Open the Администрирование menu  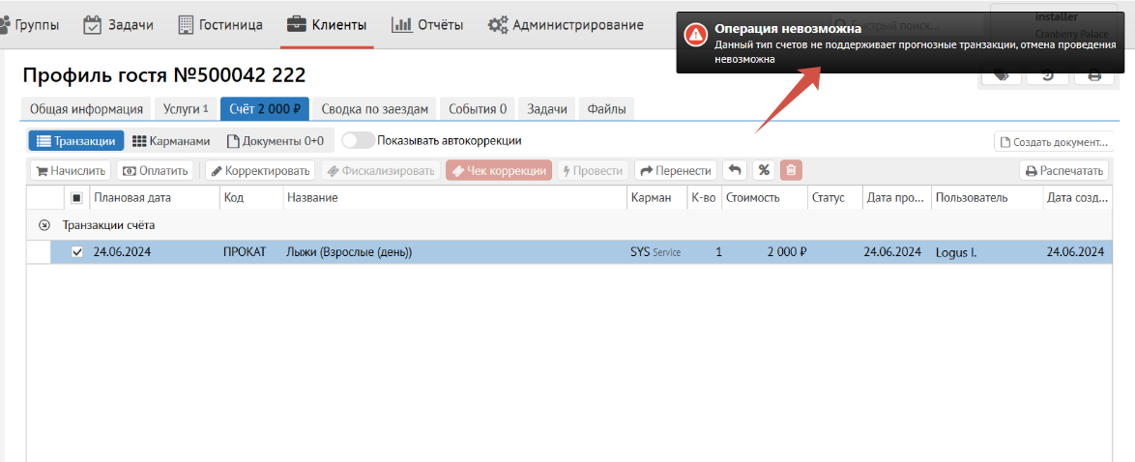tap(566, 24)
